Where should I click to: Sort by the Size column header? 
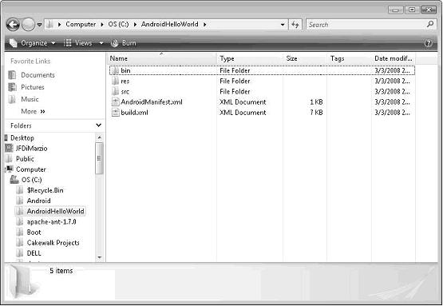pos(305,58)
